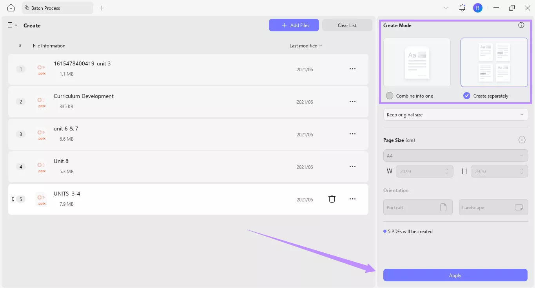Click the R user avatar

click(477, 7)
